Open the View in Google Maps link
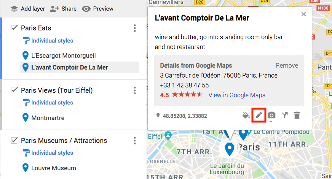 point(237,95)
